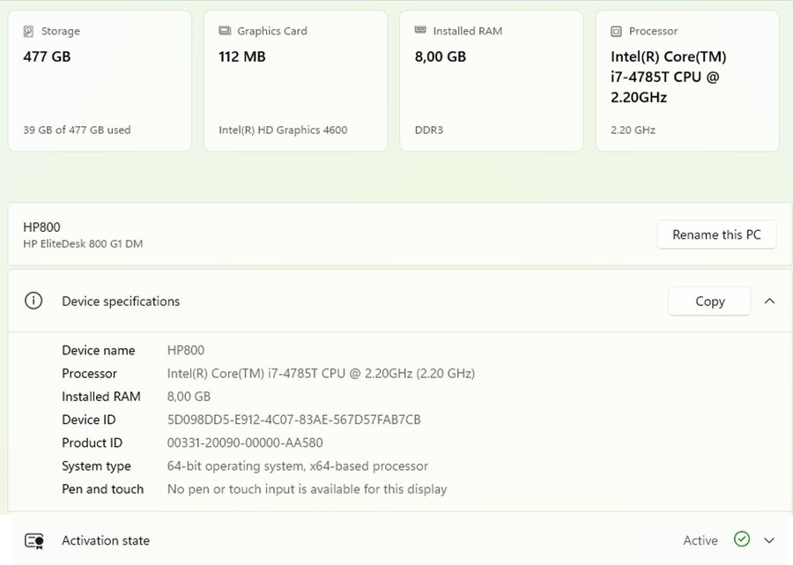Click the green Active checkmark icon
The height and width of the screenshot is (565, 793).
pyautogui.click(x=742, y=539)
